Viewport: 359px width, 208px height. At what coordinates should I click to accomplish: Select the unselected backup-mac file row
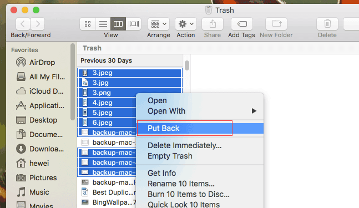108,143
